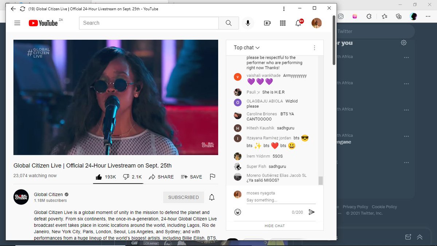Select chat message She is H.E.R
Image resolution: width=437 pixels, height=246 pixels.
point(273,92)
